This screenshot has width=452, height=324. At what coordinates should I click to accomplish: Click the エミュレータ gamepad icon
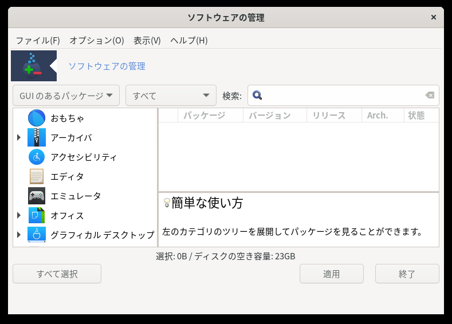tap(37, 196)
